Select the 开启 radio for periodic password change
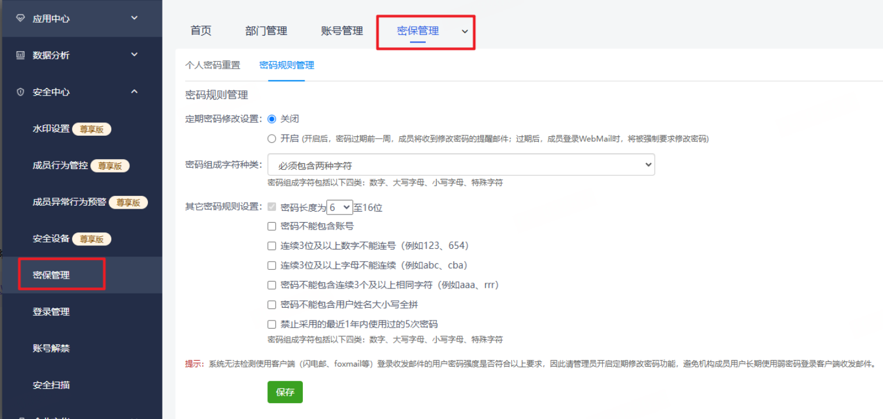The image size is (883, 419). pyautogui.click(x=271, y=138)
